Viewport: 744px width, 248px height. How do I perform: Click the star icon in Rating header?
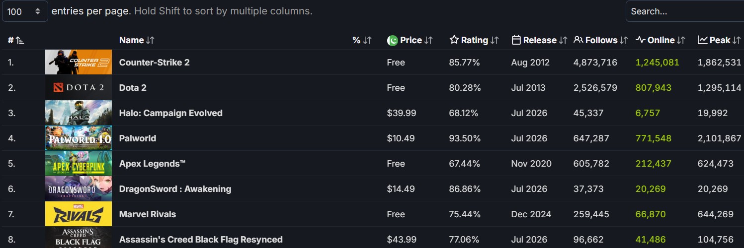tap(454, 40)
